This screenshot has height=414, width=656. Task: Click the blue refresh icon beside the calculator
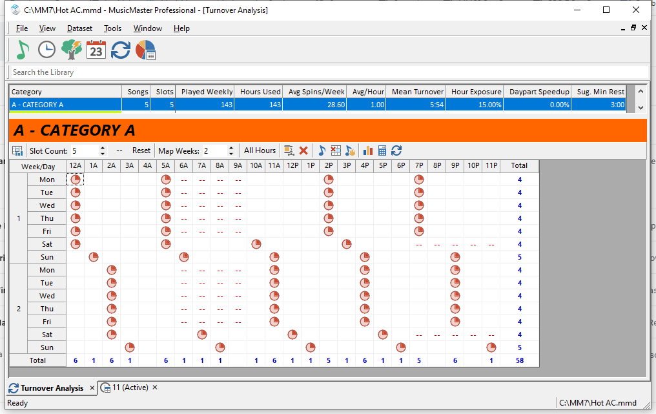pos(396,150)
